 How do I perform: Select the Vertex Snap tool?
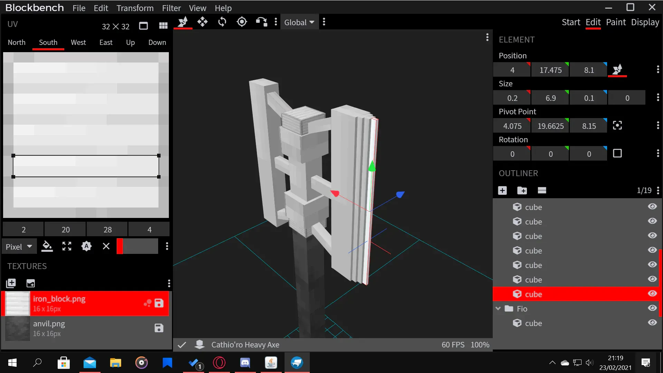[261, 22]
